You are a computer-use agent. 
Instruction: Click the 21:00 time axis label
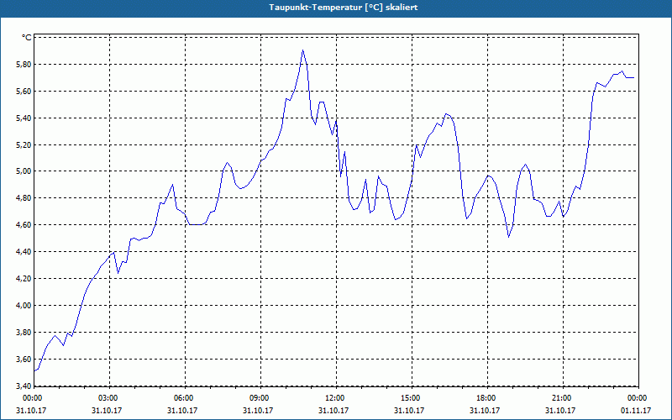click(x=563, y=398)
